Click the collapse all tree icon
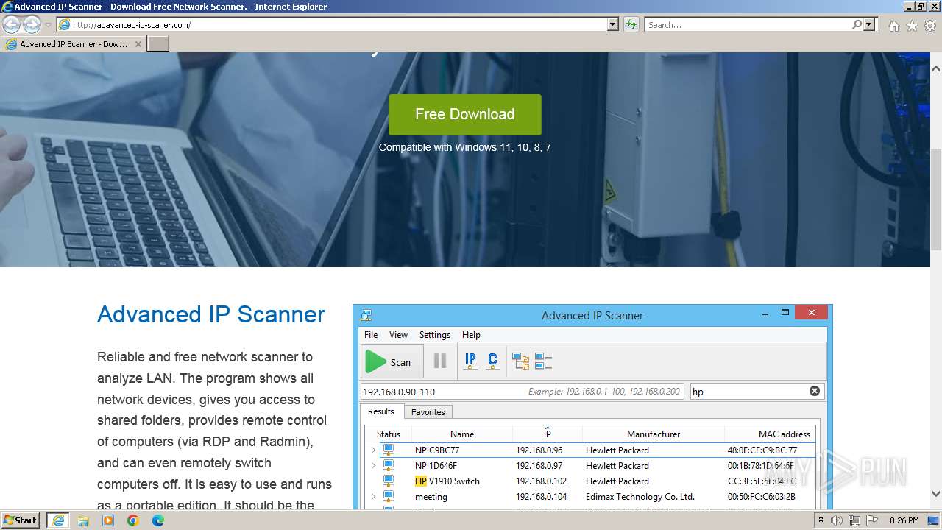Screen dimensions: 942x530 coord(543,361)
